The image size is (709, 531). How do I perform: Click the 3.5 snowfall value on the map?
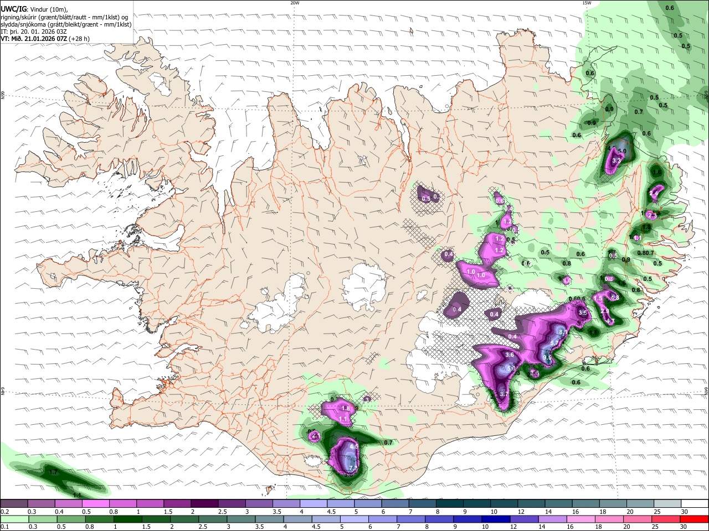point(582,313)
